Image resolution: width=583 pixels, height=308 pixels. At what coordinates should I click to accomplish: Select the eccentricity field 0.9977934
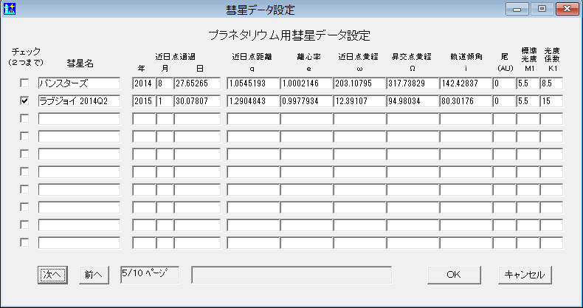305,100
